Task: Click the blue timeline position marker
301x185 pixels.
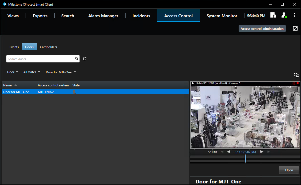Action: pos(245,159)
